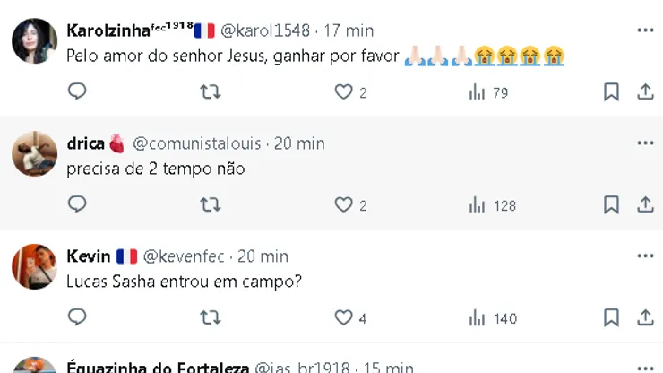This screenshot has width=663, height=373.
Task: Repost drica's tweet
Action: tap(210, 204)
